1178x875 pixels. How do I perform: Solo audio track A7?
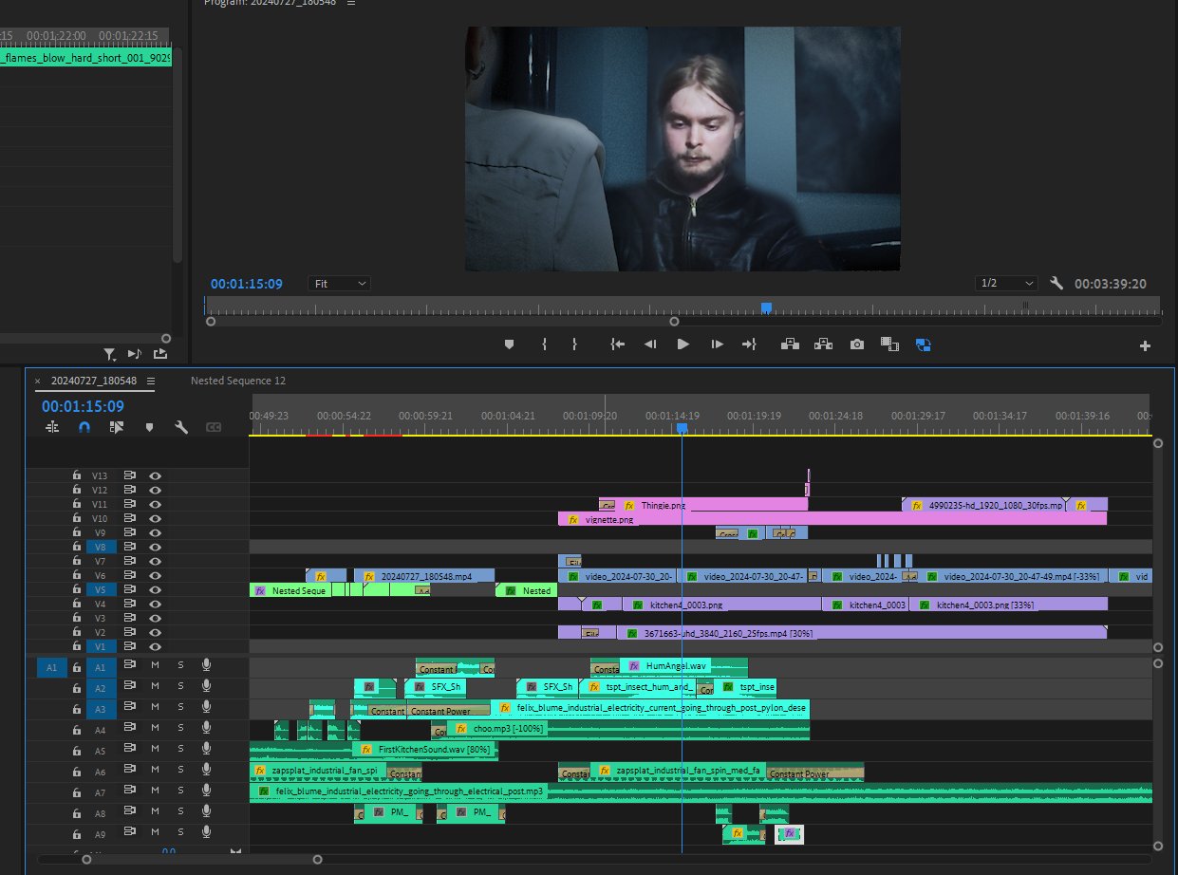(180, 792)
